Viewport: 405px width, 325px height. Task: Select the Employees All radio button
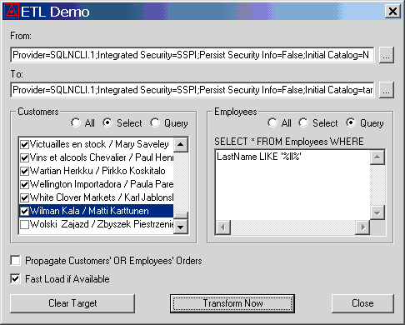pyautogui.click(x=272, y=122)
